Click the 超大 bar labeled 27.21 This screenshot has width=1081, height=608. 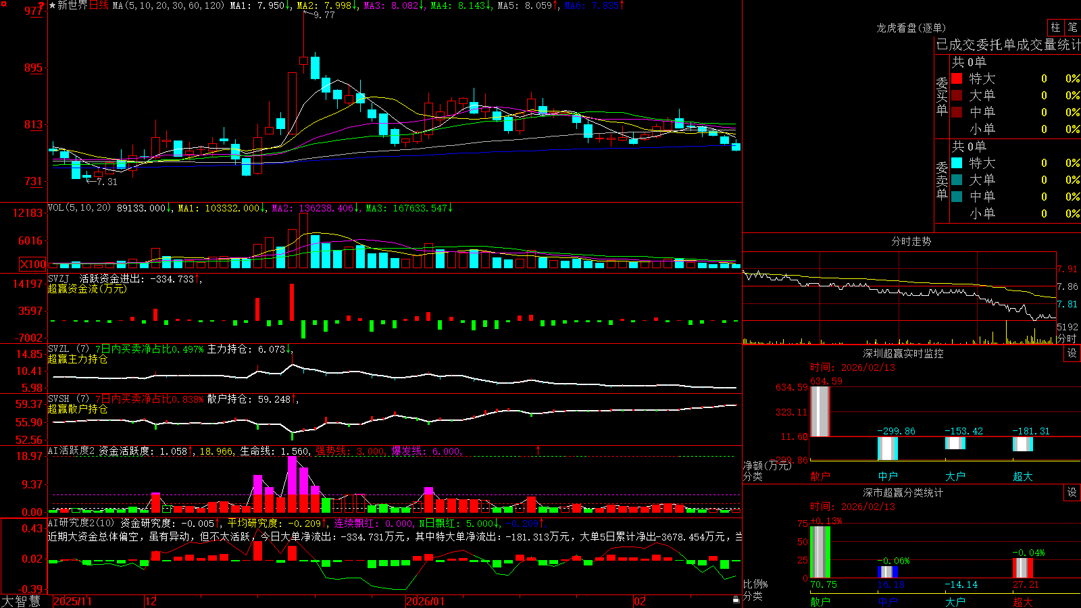click(x=1023, y=568)
